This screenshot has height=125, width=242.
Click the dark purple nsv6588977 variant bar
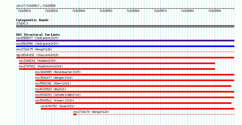(125, 41)
